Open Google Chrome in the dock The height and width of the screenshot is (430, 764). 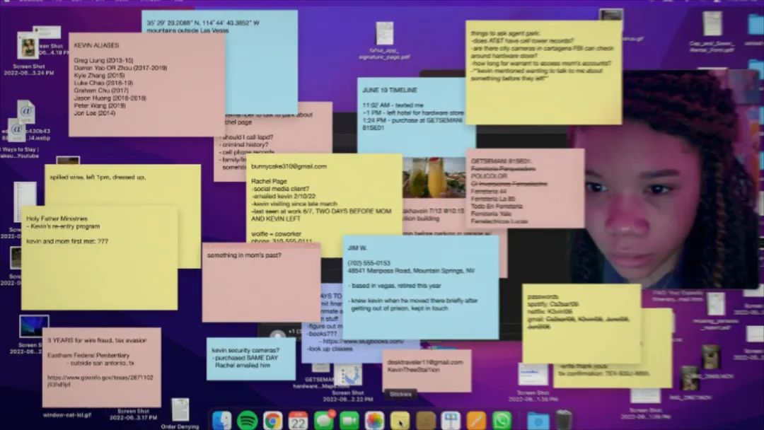(272, 420)
